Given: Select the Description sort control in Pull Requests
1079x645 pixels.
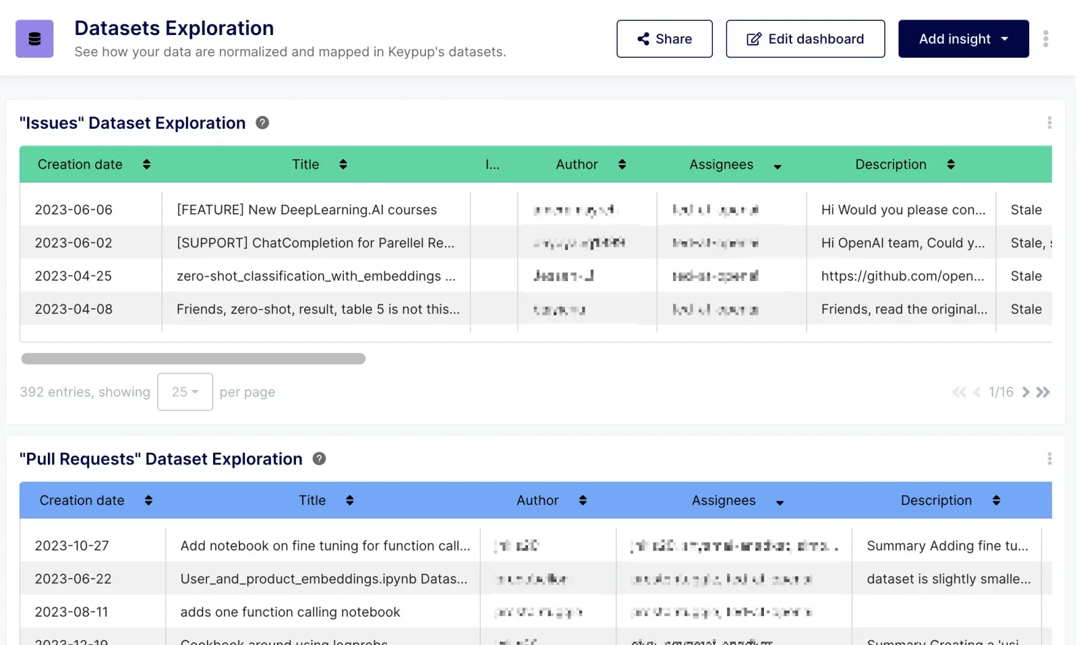Looking at the screenshot, I should pyautogui.click(x=996, y=500).
